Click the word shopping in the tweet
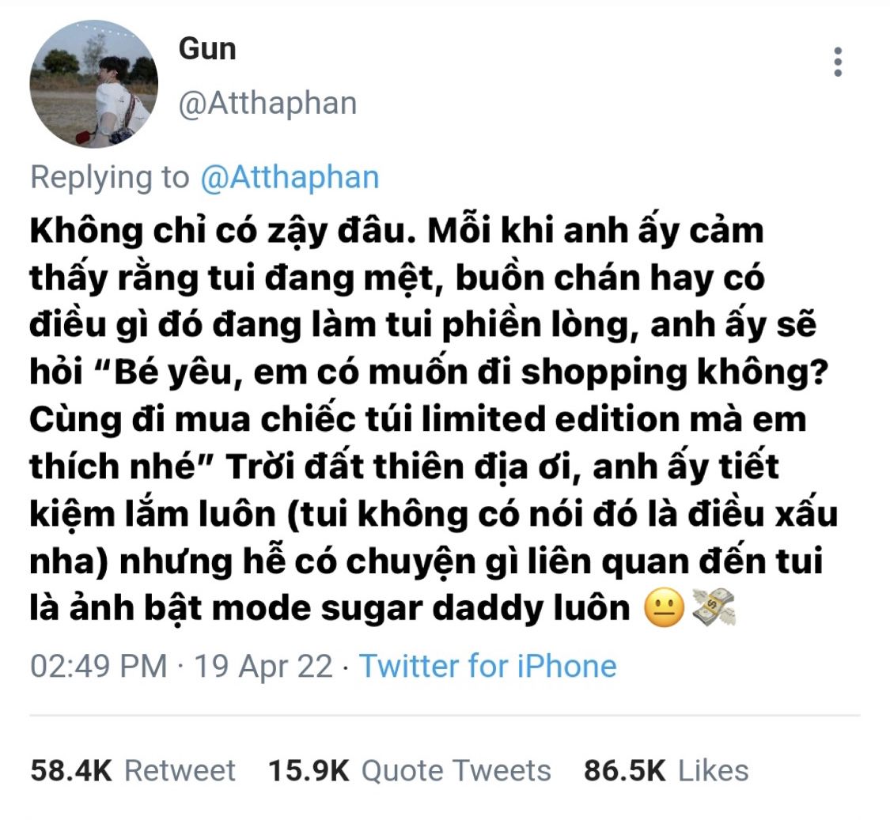The width and height of the screenshot is (890, 820). pyautogui.click(x=604, y=372)
